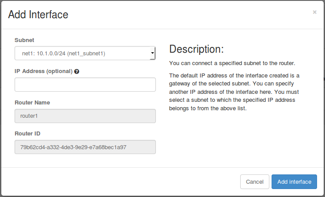Viewport: 325px width, 197px height.
Task: Close the Add Interface dialog
Action: pyautogui.click(x=314, y=12)
